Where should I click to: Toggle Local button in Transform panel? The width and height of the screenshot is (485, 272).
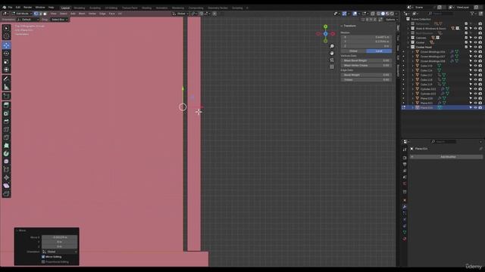[x=379, y=51]
